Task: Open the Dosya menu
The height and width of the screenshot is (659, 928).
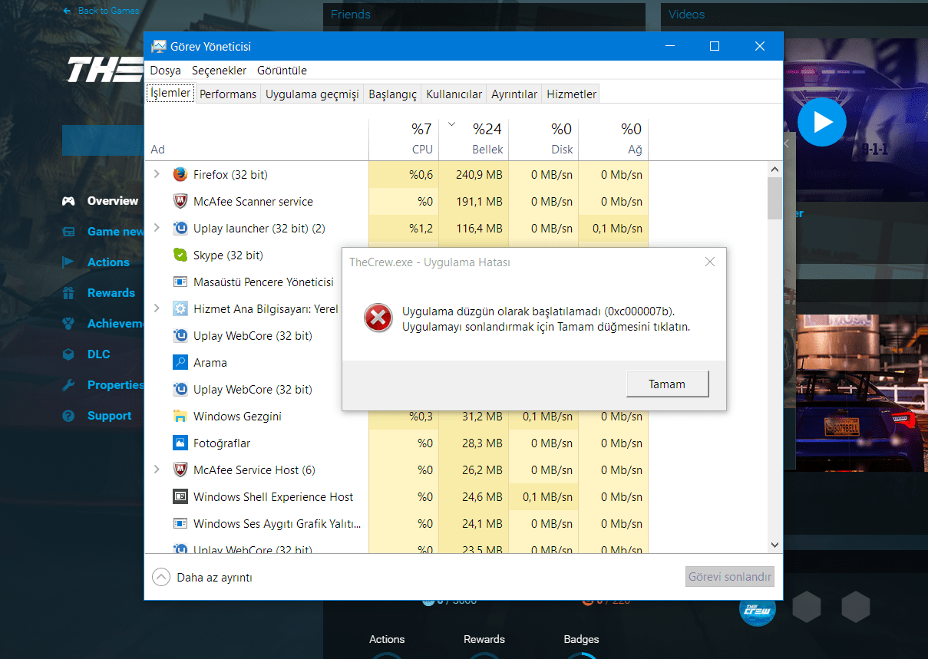Action: [x=166, y=71]
